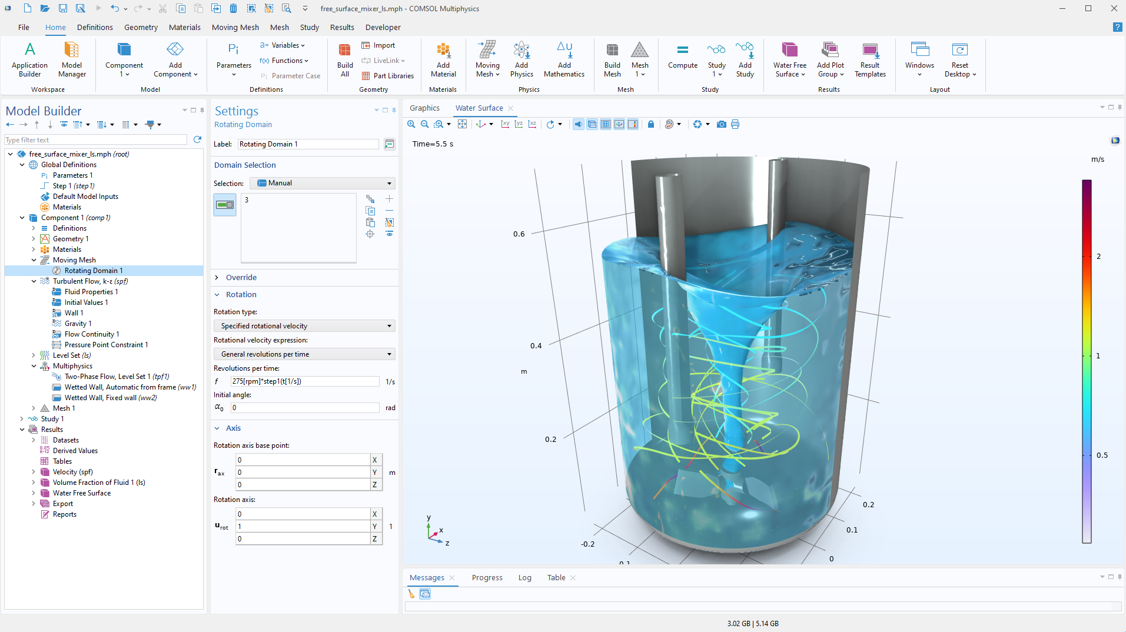Switch to the Graphics tab
Image resolution: width=1126 pixels, height=632 pixels.
(424, 108)
